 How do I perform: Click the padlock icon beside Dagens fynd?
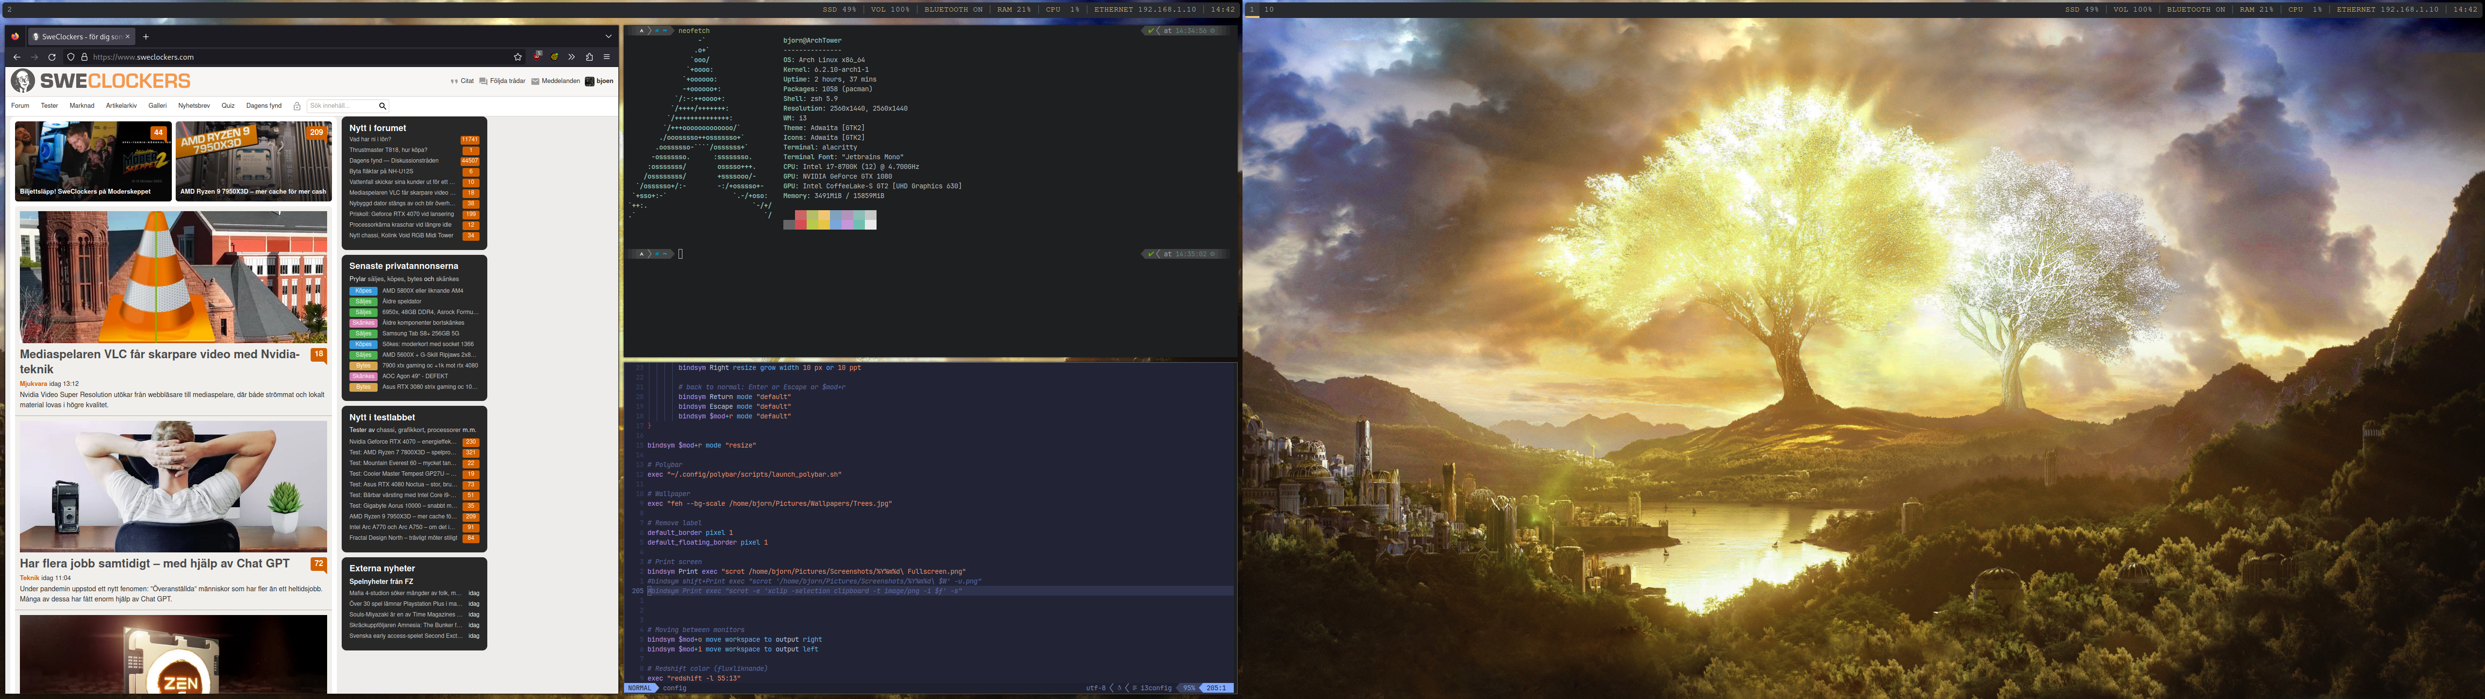tap(297, 106)
